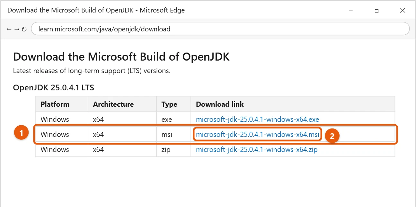Click the Windows cell in the zip row
Viewport: 416px width, 207px height.
pyautogui.click(x=62, y=149)
